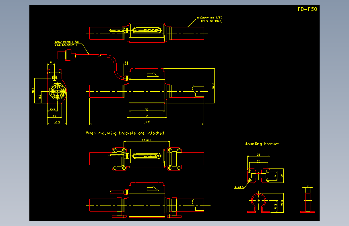Image resolution: width=349 pixels, height=226 pixels.
Task: Click the 18.3 dimension on bracket clamp view
Action: tap(276, 206)
